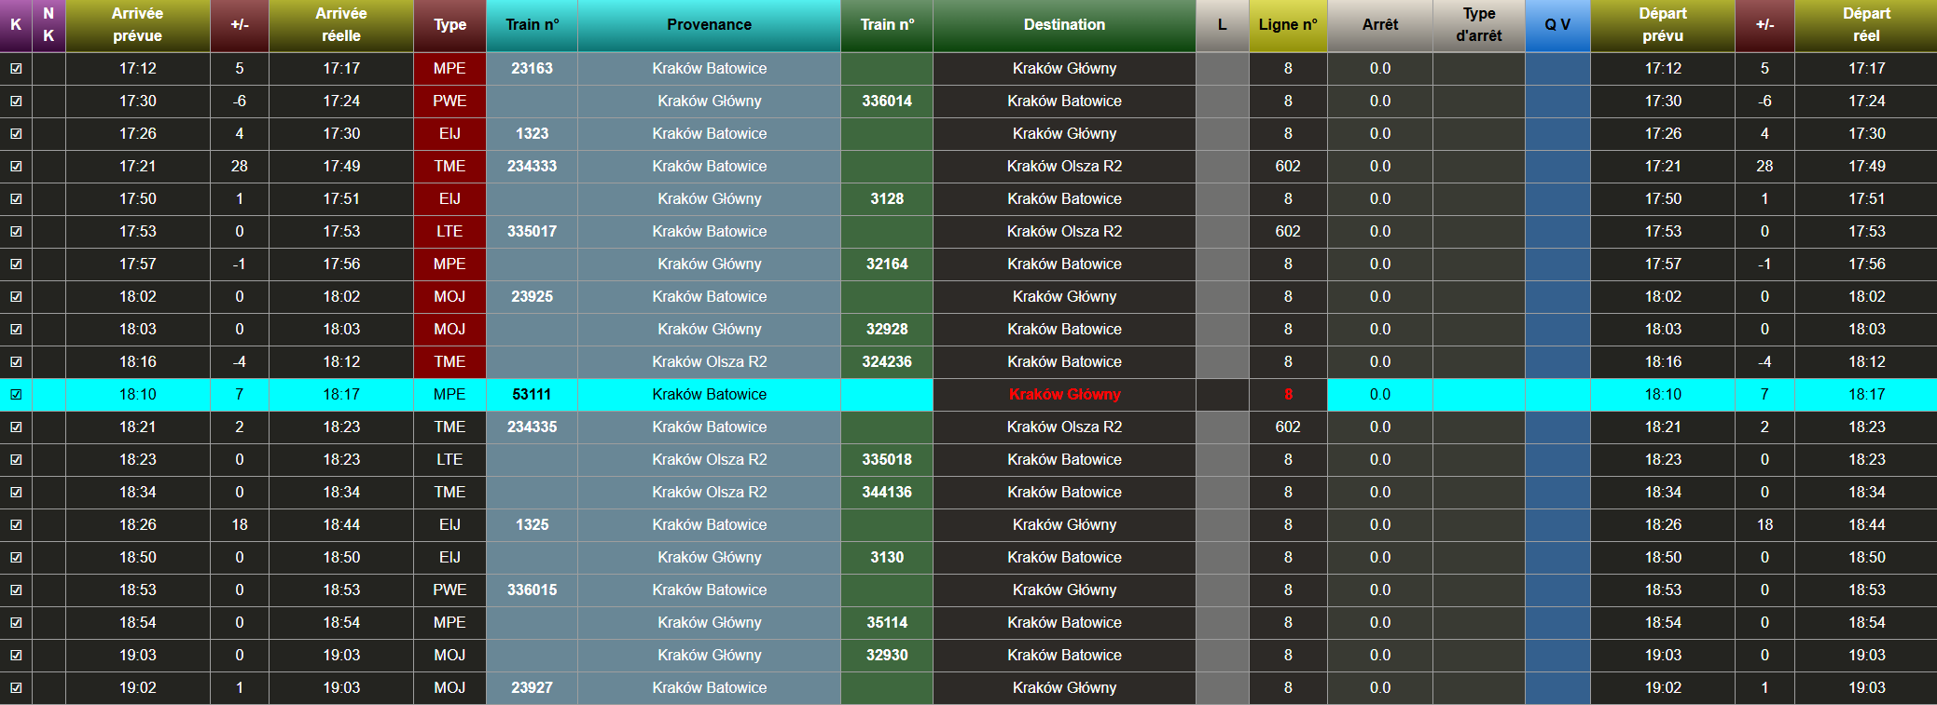
Task: Click Kraków Olsza R2 destination for train 234335
Action: coord(1064,427)
